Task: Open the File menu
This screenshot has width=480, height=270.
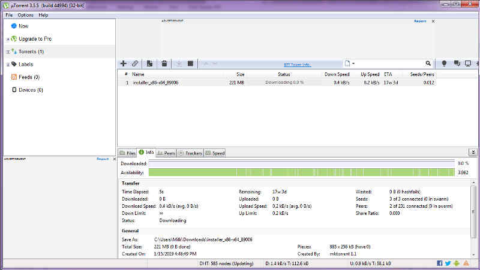Action: tap(9, 15)
